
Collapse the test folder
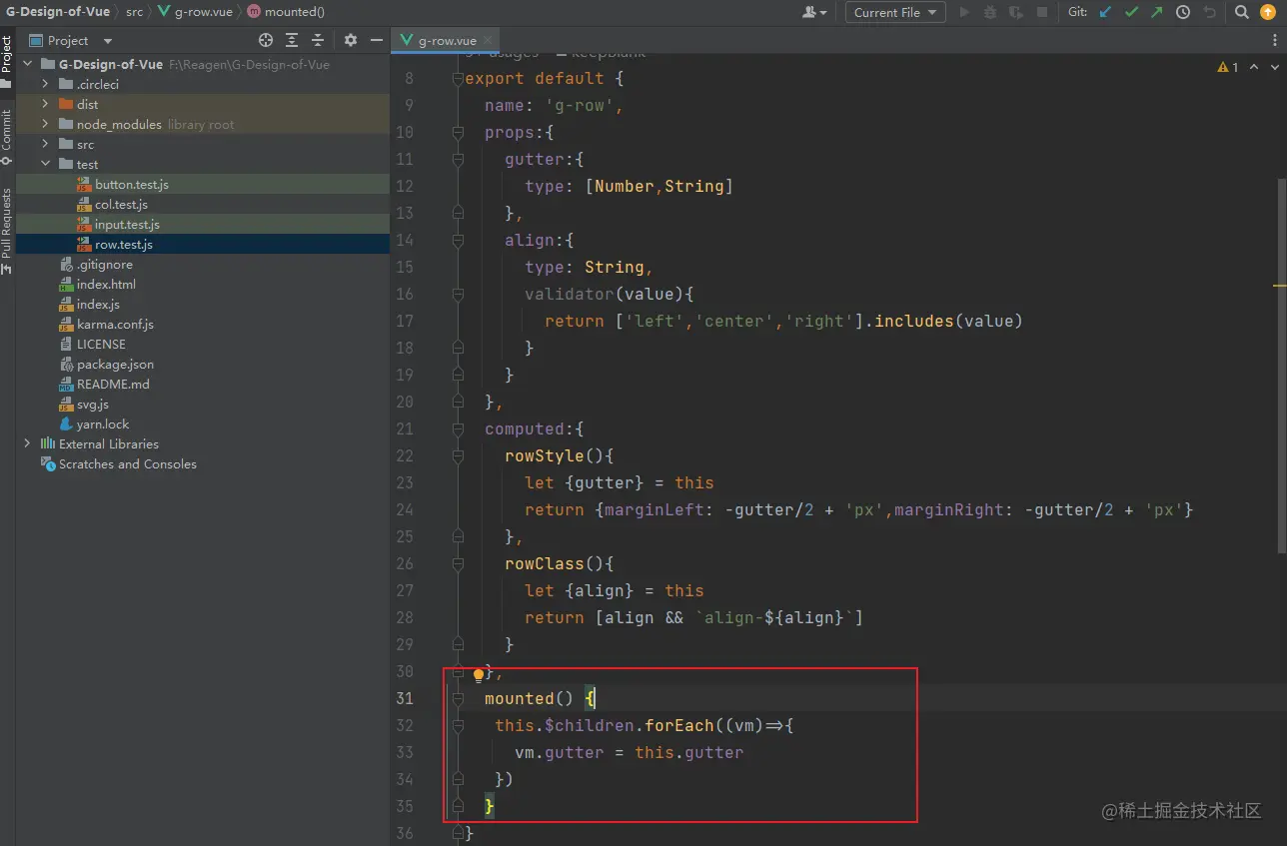(45, 164)
